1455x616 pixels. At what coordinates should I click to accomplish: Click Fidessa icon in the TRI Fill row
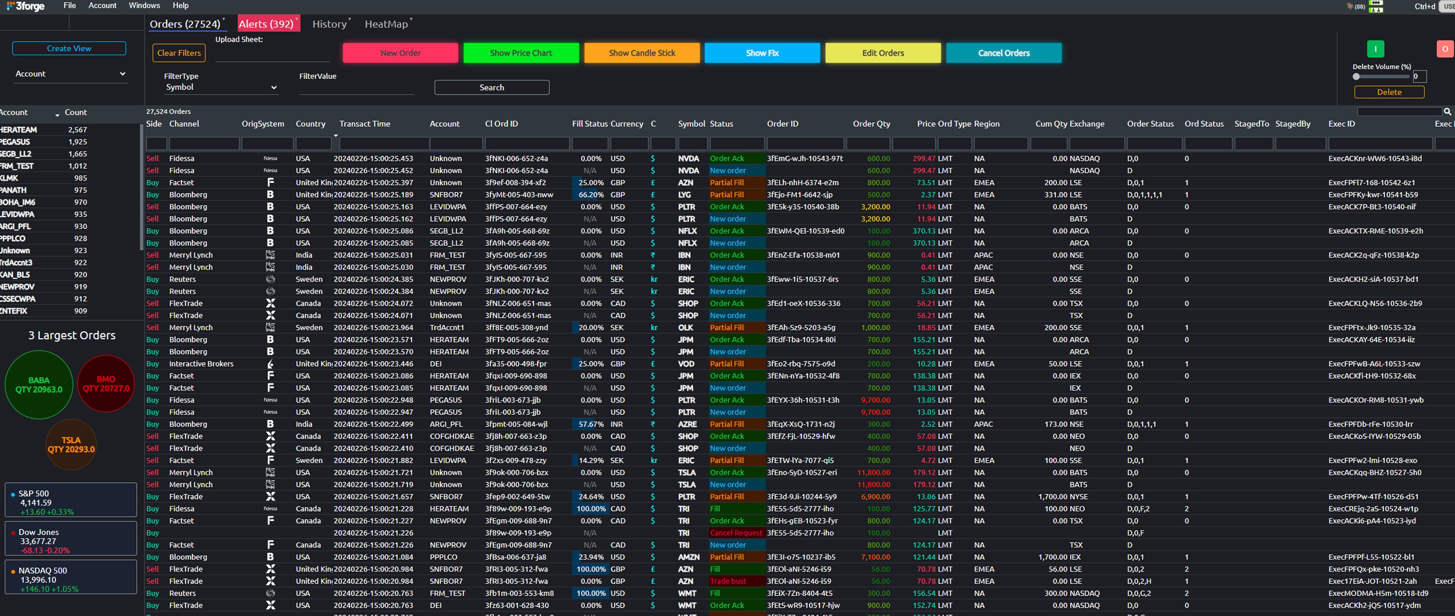pos(271,509)
